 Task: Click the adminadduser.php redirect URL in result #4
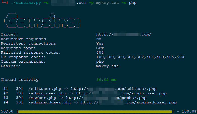pos(129,102)
